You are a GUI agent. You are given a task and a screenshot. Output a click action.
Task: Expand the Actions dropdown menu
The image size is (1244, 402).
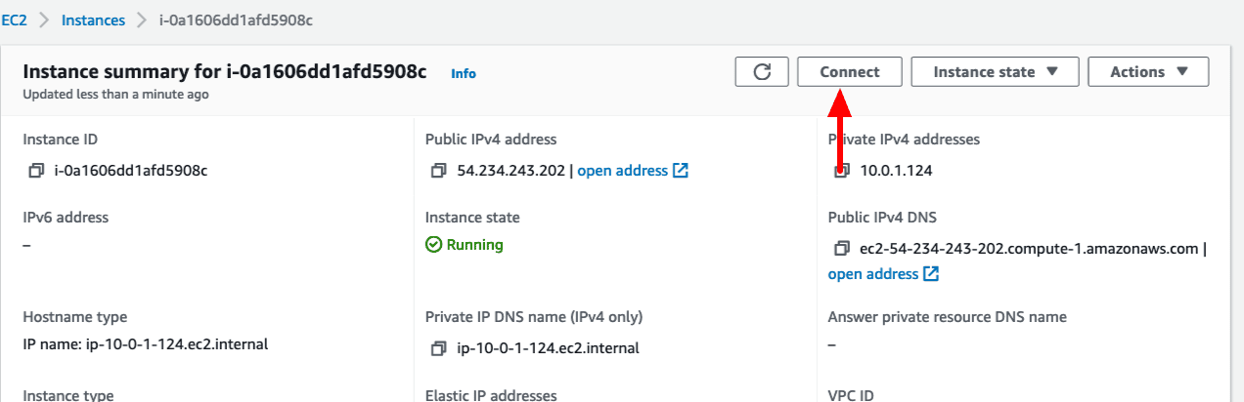click(1147, 71)
